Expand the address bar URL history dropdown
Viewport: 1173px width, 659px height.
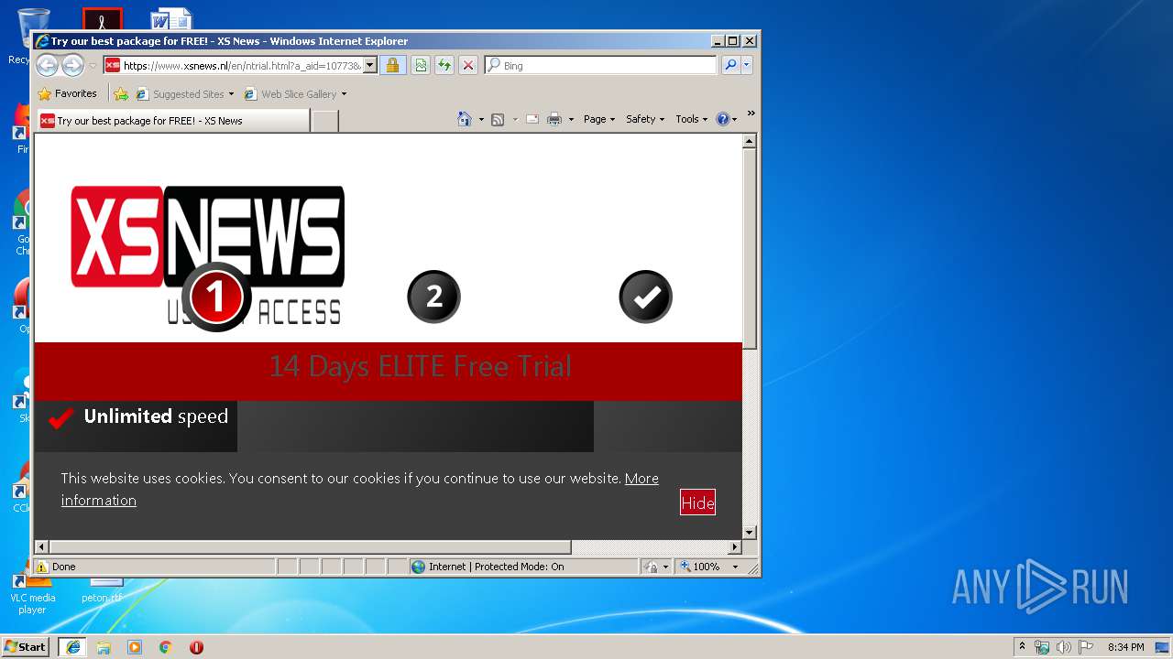point(370,65)
